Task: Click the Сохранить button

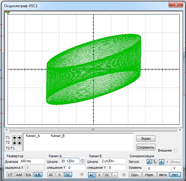Action: pyautogui.click(x=146, y=147)
